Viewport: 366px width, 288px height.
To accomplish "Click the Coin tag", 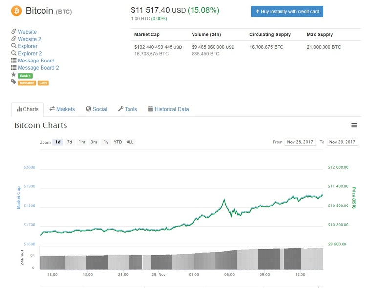I will (x=43, y=83).
